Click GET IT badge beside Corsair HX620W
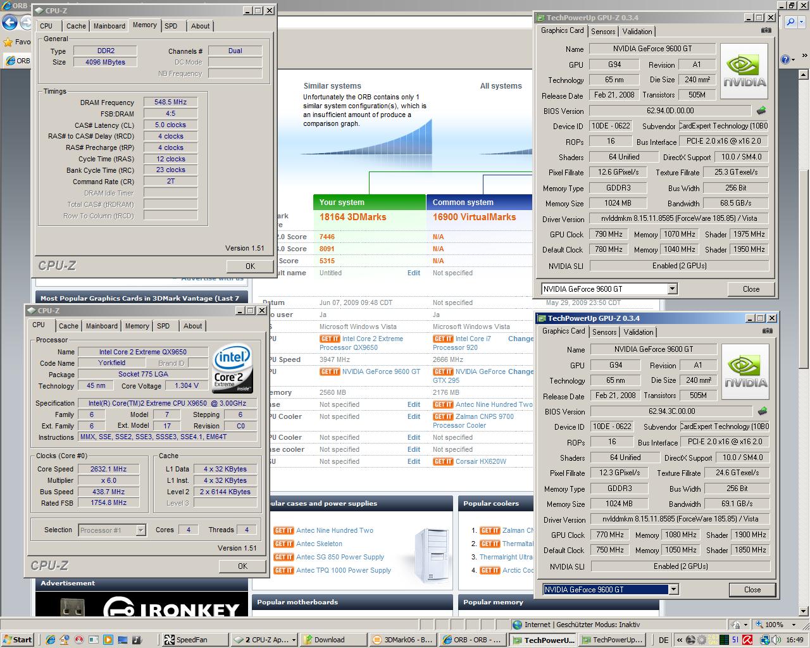This screenshot has height=648, width=810. pos(442,462)
